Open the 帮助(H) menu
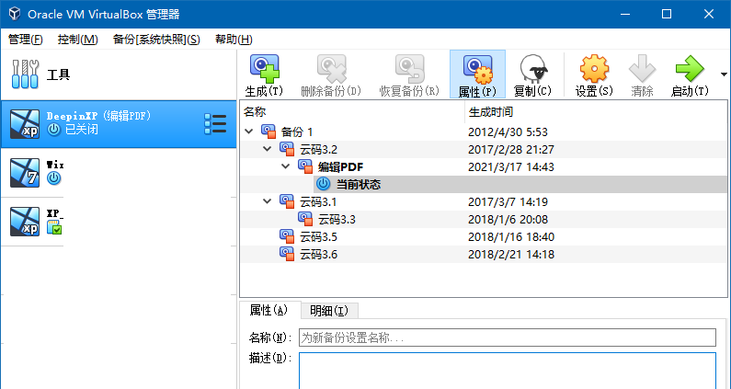The width and height of the screenshot is (731, 389). tap(234, 40)
